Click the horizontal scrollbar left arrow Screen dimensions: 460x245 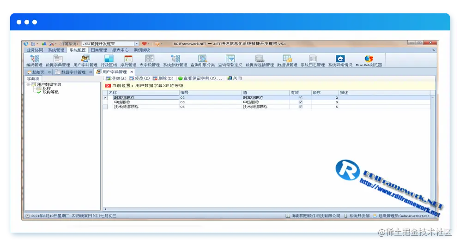(106, 209)
